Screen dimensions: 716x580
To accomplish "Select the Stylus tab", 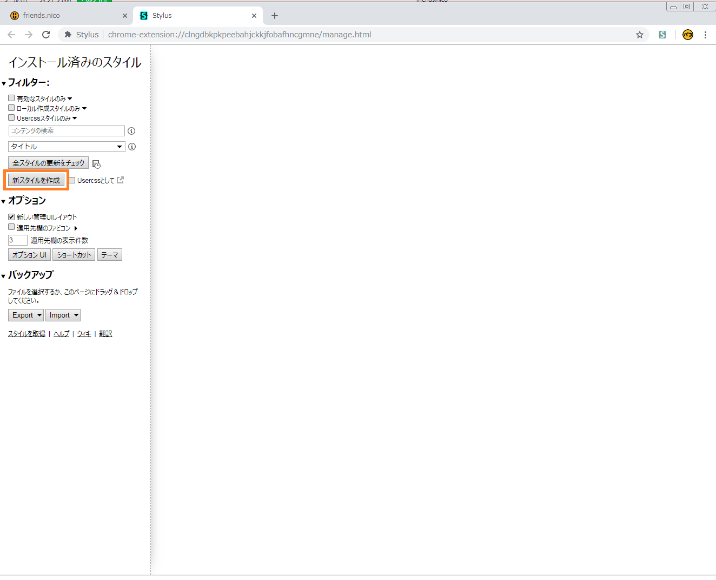I will click(198, 16).
